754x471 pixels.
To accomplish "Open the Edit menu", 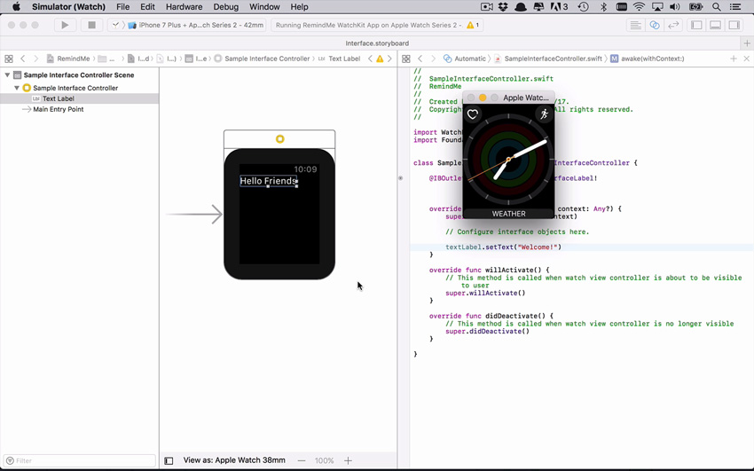I will [x=147, y=7].
